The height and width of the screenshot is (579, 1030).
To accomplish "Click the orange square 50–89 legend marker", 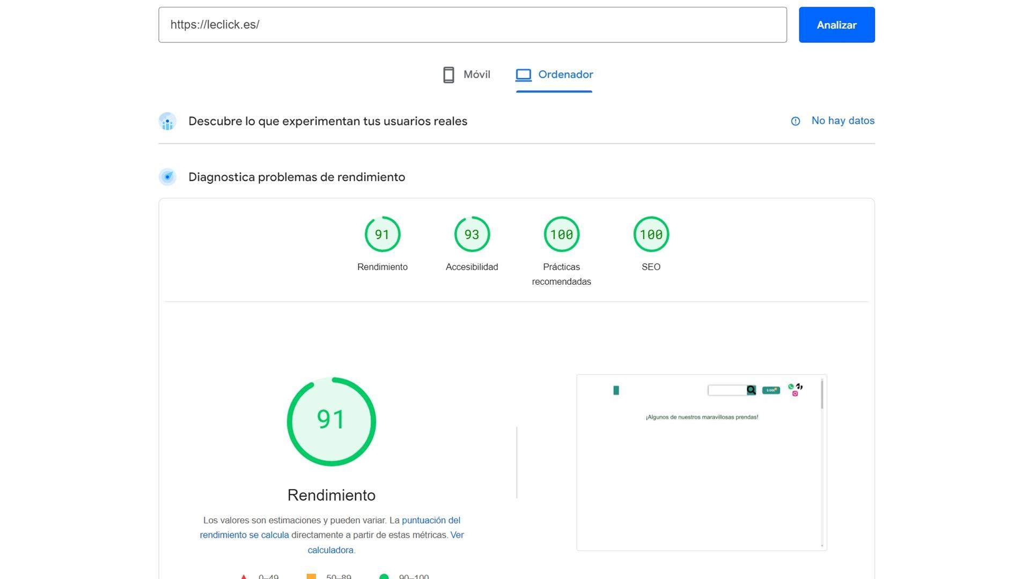I will (x=311, y=577).
